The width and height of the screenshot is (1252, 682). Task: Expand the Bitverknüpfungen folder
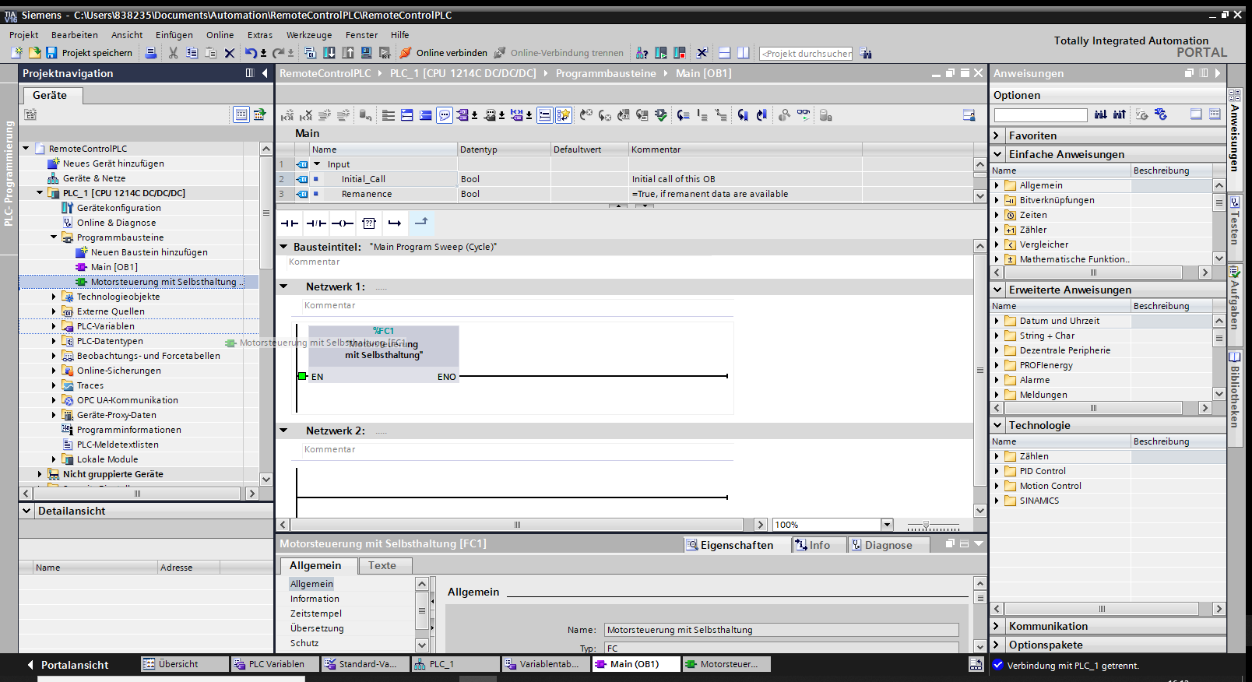click(x=997, y=200)
